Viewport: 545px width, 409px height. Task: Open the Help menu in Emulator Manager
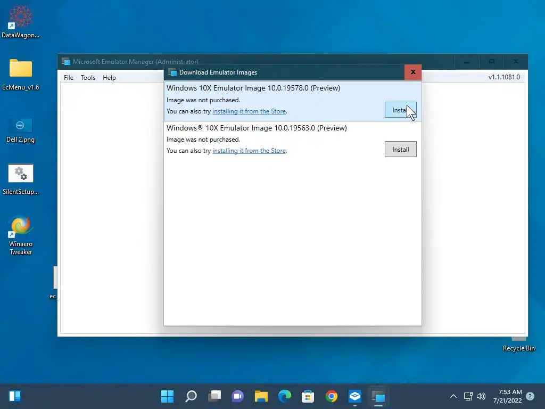[x=109, y=78]
